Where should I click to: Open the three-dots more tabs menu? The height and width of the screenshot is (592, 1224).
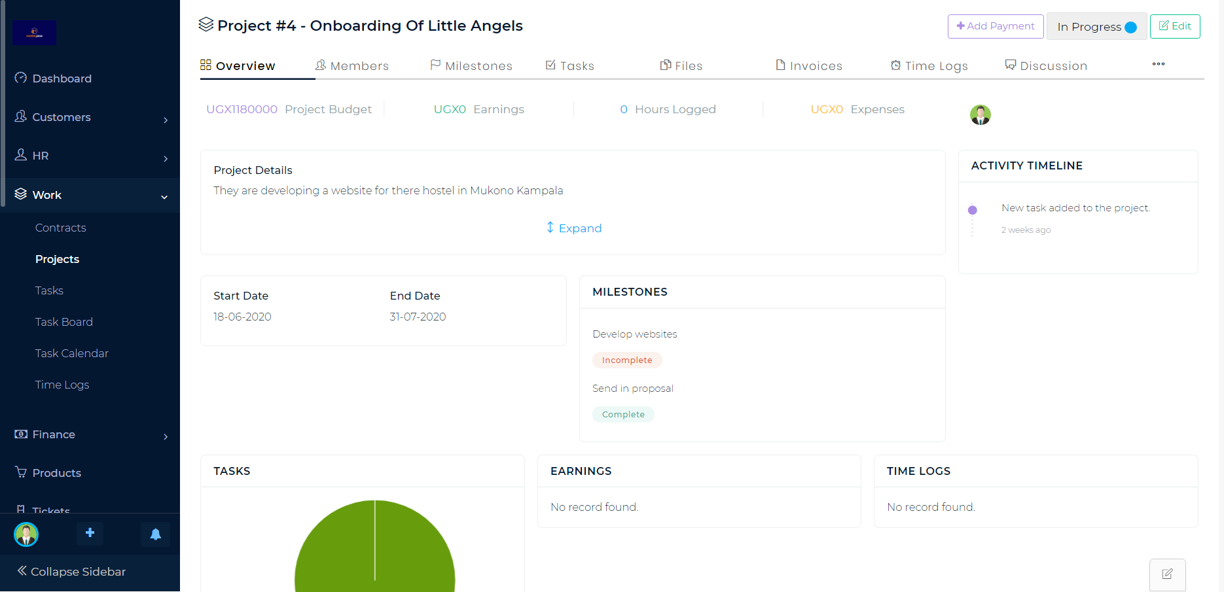[x=1158, y=64]
